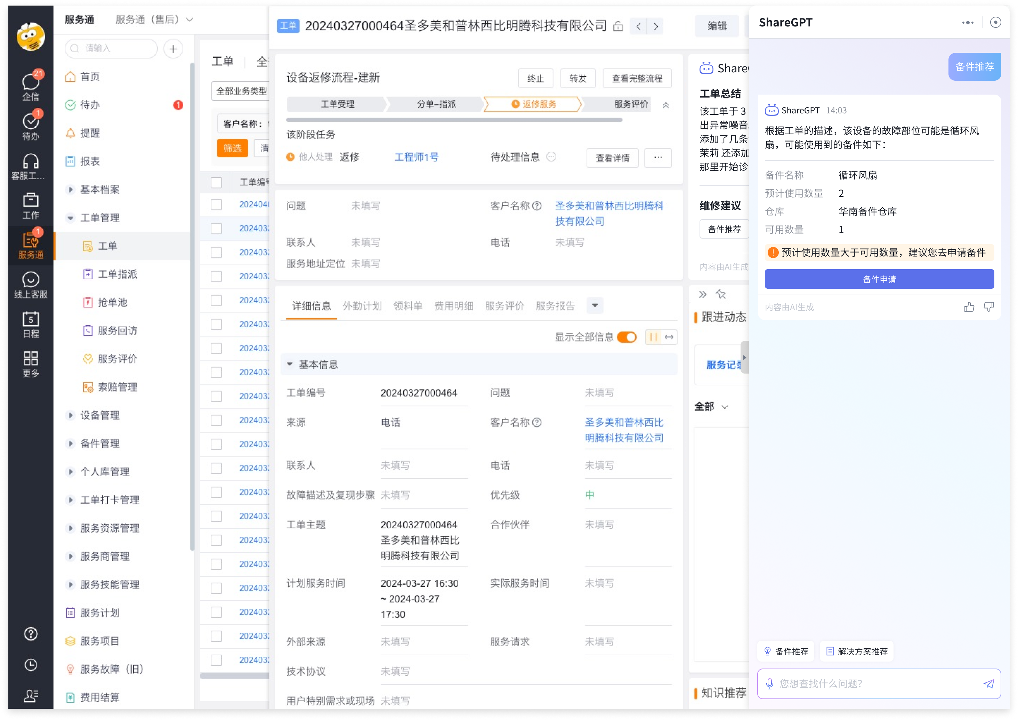Switch to 领料单 tab
The width and height of the screenshot is (1018, 720).
point(408,306)
